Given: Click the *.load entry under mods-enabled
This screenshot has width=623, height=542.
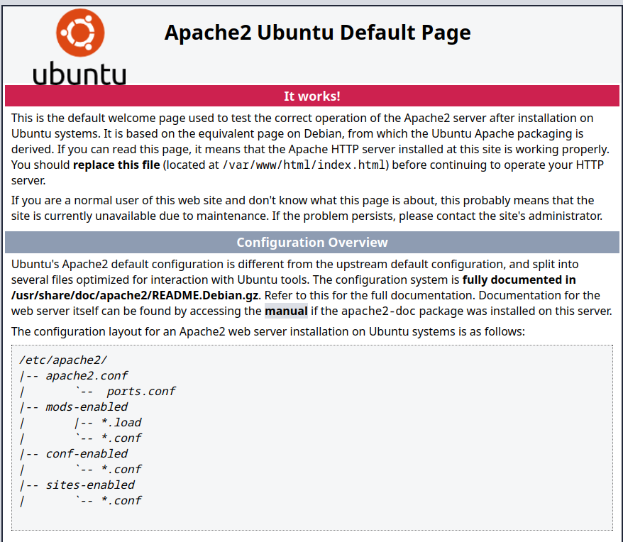Looking at the screenshot, I should pyautogui.click(x=122, y=422).
